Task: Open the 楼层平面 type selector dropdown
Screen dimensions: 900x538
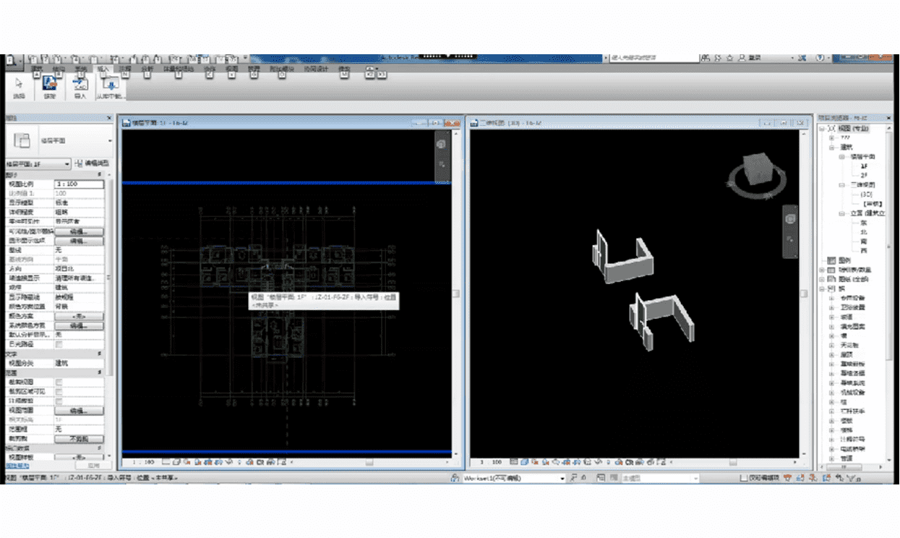Action: click(x=110, y=140)
